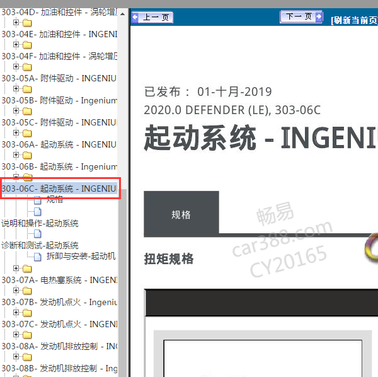This screenshot has height=377, width=378.
Task: Expand the folder under 303-06A 起动系统
Action: 16,155
